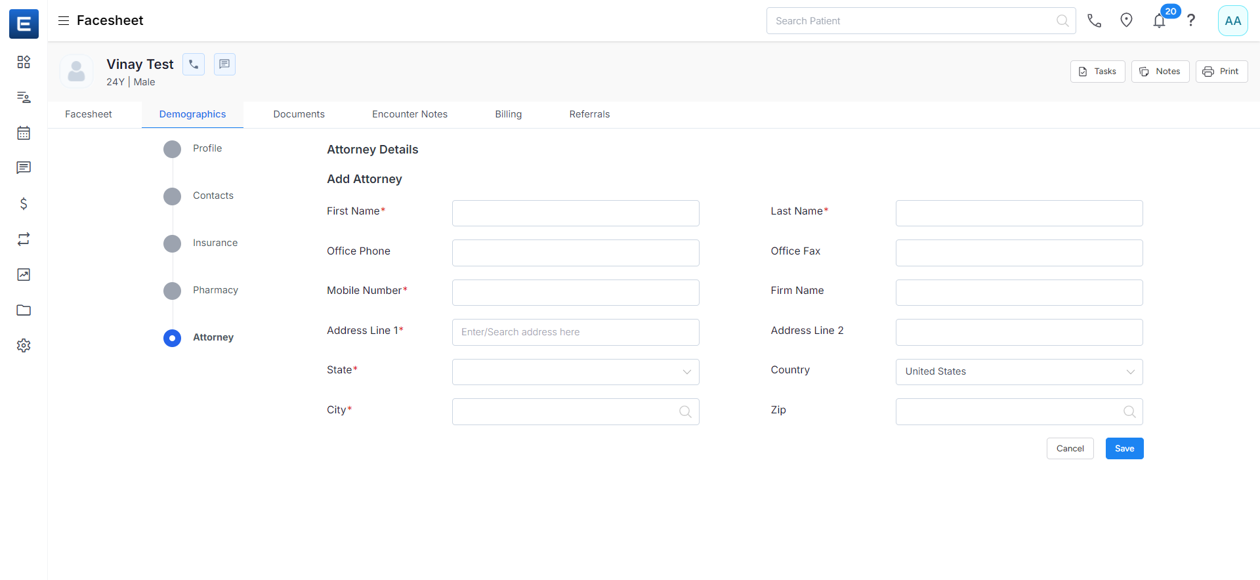Click the Save button

point(1124,449)
